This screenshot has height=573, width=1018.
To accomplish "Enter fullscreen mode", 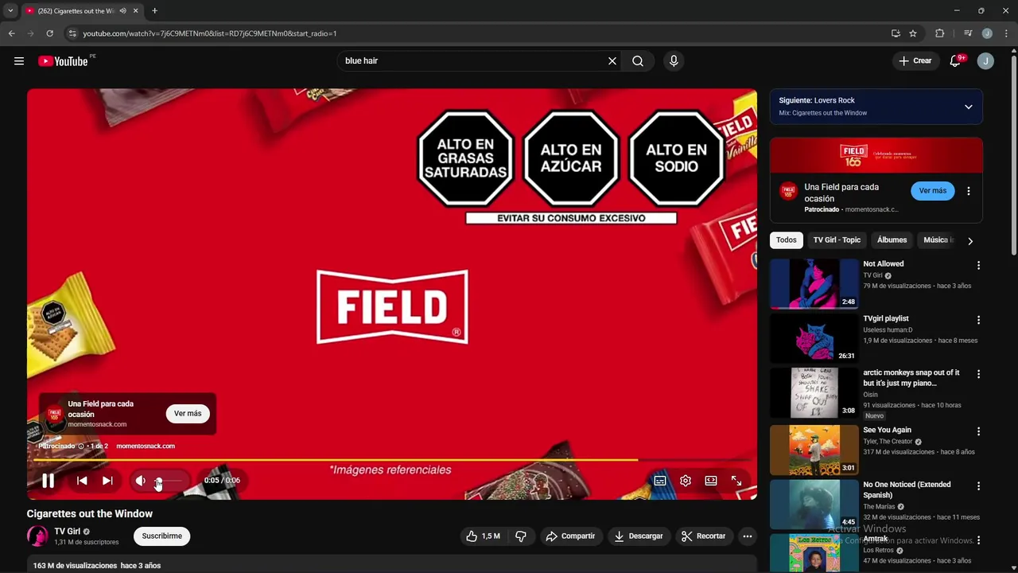I will (736, 481).
